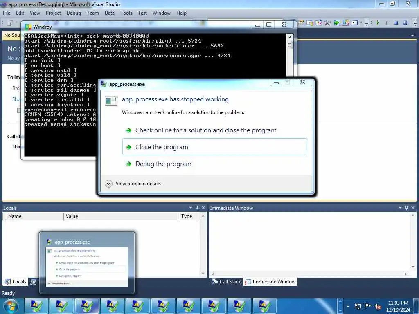Open the Locals panel window position dropdown
Image resolution: width=419 pixels, height=314 pixels.
(x=191, y=207)
